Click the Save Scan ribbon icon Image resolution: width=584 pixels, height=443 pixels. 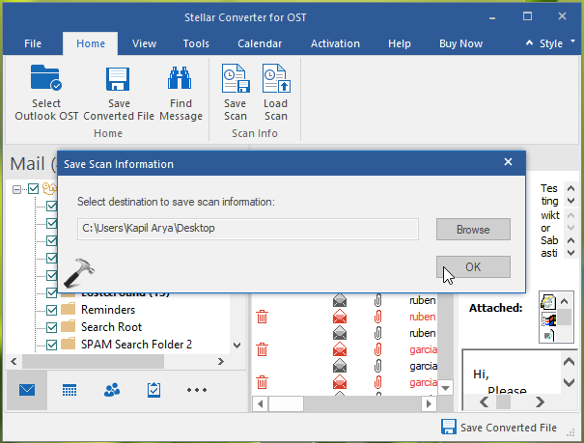pyautogui.click(x=236, y=78)
